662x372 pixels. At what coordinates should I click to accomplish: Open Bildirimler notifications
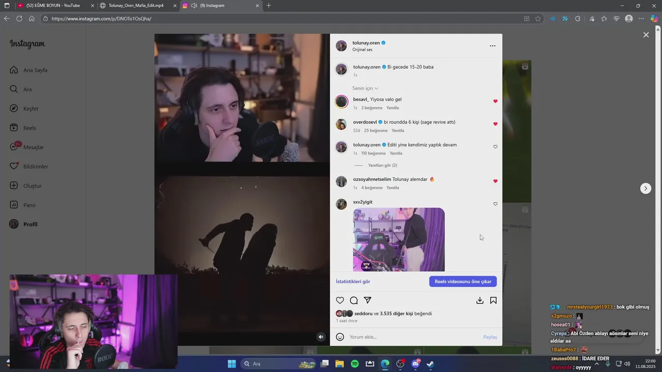(x=29, y=166)
